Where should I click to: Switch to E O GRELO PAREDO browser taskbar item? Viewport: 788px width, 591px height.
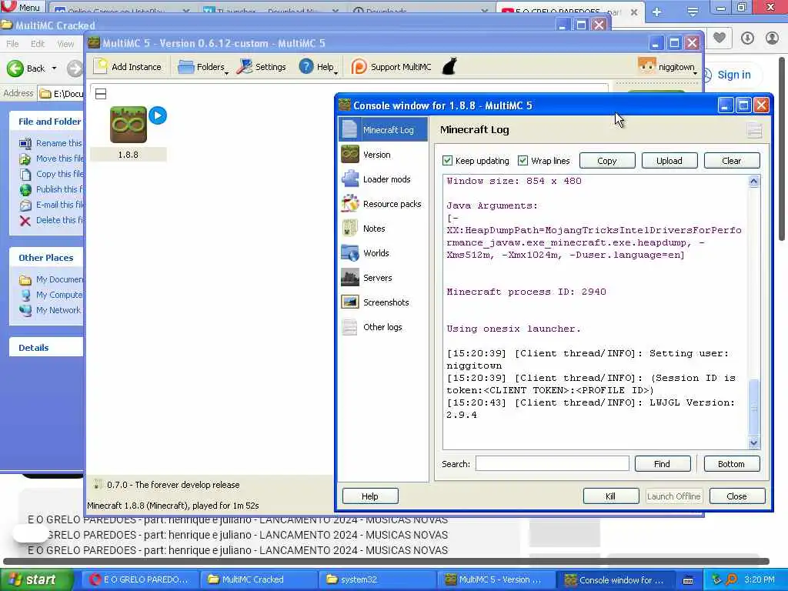(140, 579)
